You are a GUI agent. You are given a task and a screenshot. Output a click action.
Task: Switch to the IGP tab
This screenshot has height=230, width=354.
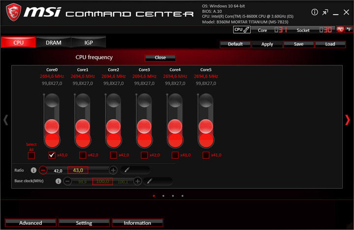pyautogui.click(x=88, y=42)
